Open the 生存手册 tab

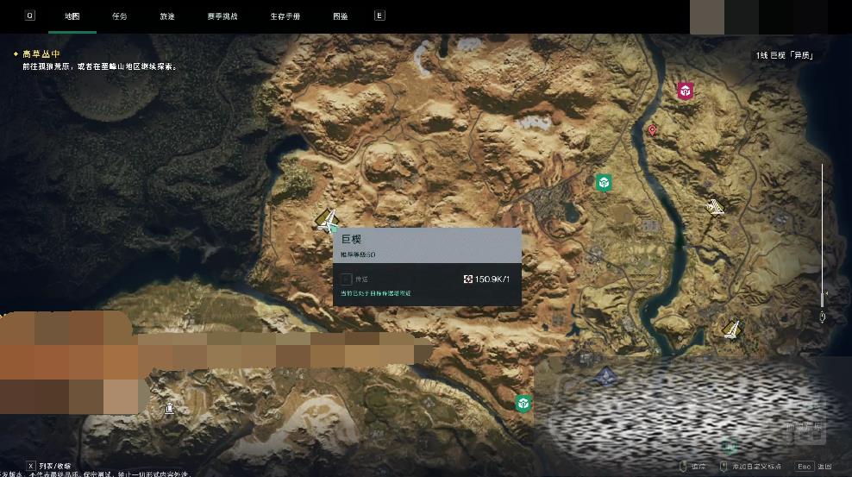[285, 16]
